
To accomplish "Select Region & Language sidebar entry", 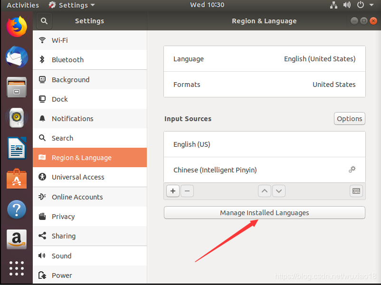I will [x=90, y=157].
